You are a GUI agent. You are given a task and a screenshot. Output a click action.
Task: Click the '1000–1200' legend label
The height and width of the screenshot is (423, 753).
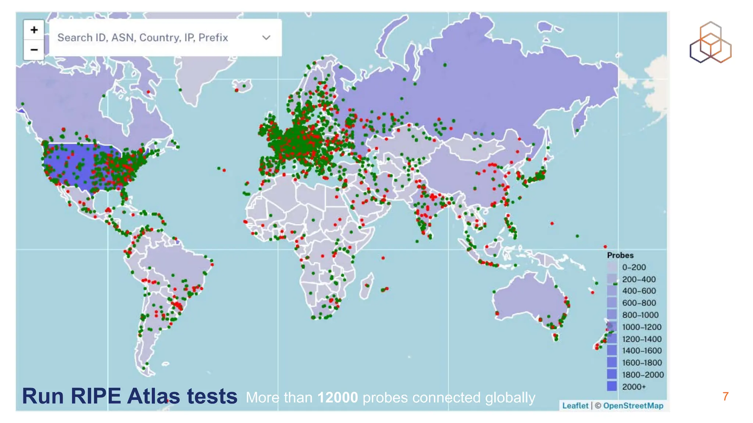642,327
